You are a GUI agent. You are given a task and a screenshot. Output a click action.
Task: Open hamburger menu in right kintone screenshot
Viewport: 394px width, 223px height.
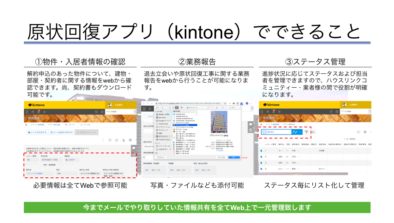[262, 111]
